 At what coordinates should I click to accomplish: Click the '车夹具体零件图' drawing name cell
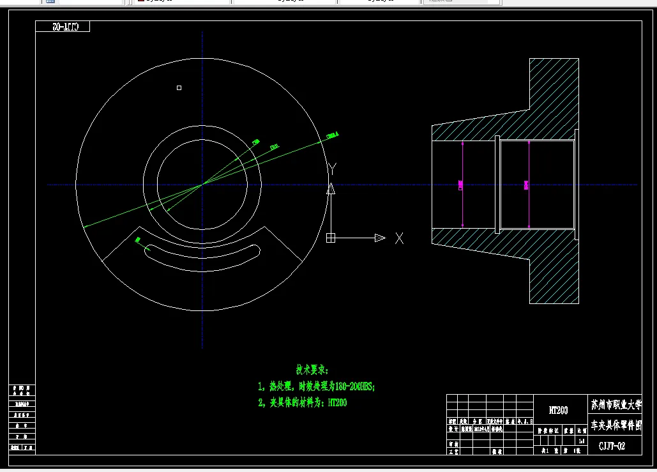(x=615, y=425)
